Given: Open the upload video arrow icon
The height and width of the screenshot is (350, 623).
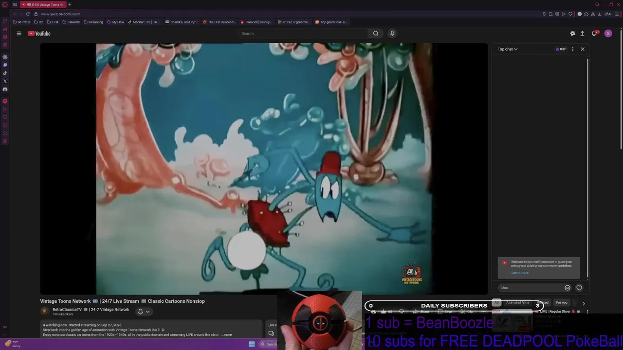Looking at the screenshot, I should pos(582,34).
